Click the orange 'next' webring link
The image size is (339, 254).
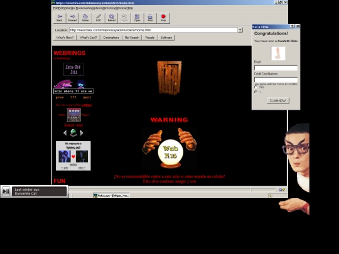pyautogui.click(x=87, y=97)
